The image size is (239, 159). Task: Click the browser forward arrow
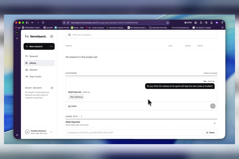38,23
